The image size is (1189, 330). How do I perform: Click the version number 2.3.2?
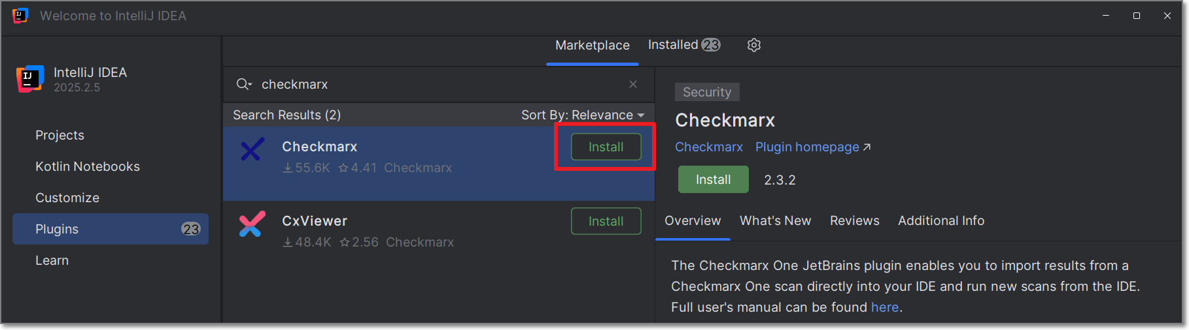click(x=780, y=180)
